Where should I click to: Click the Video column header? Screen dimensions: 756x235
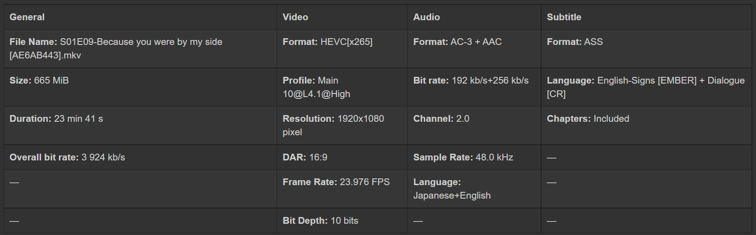click(x=295, y=17)
